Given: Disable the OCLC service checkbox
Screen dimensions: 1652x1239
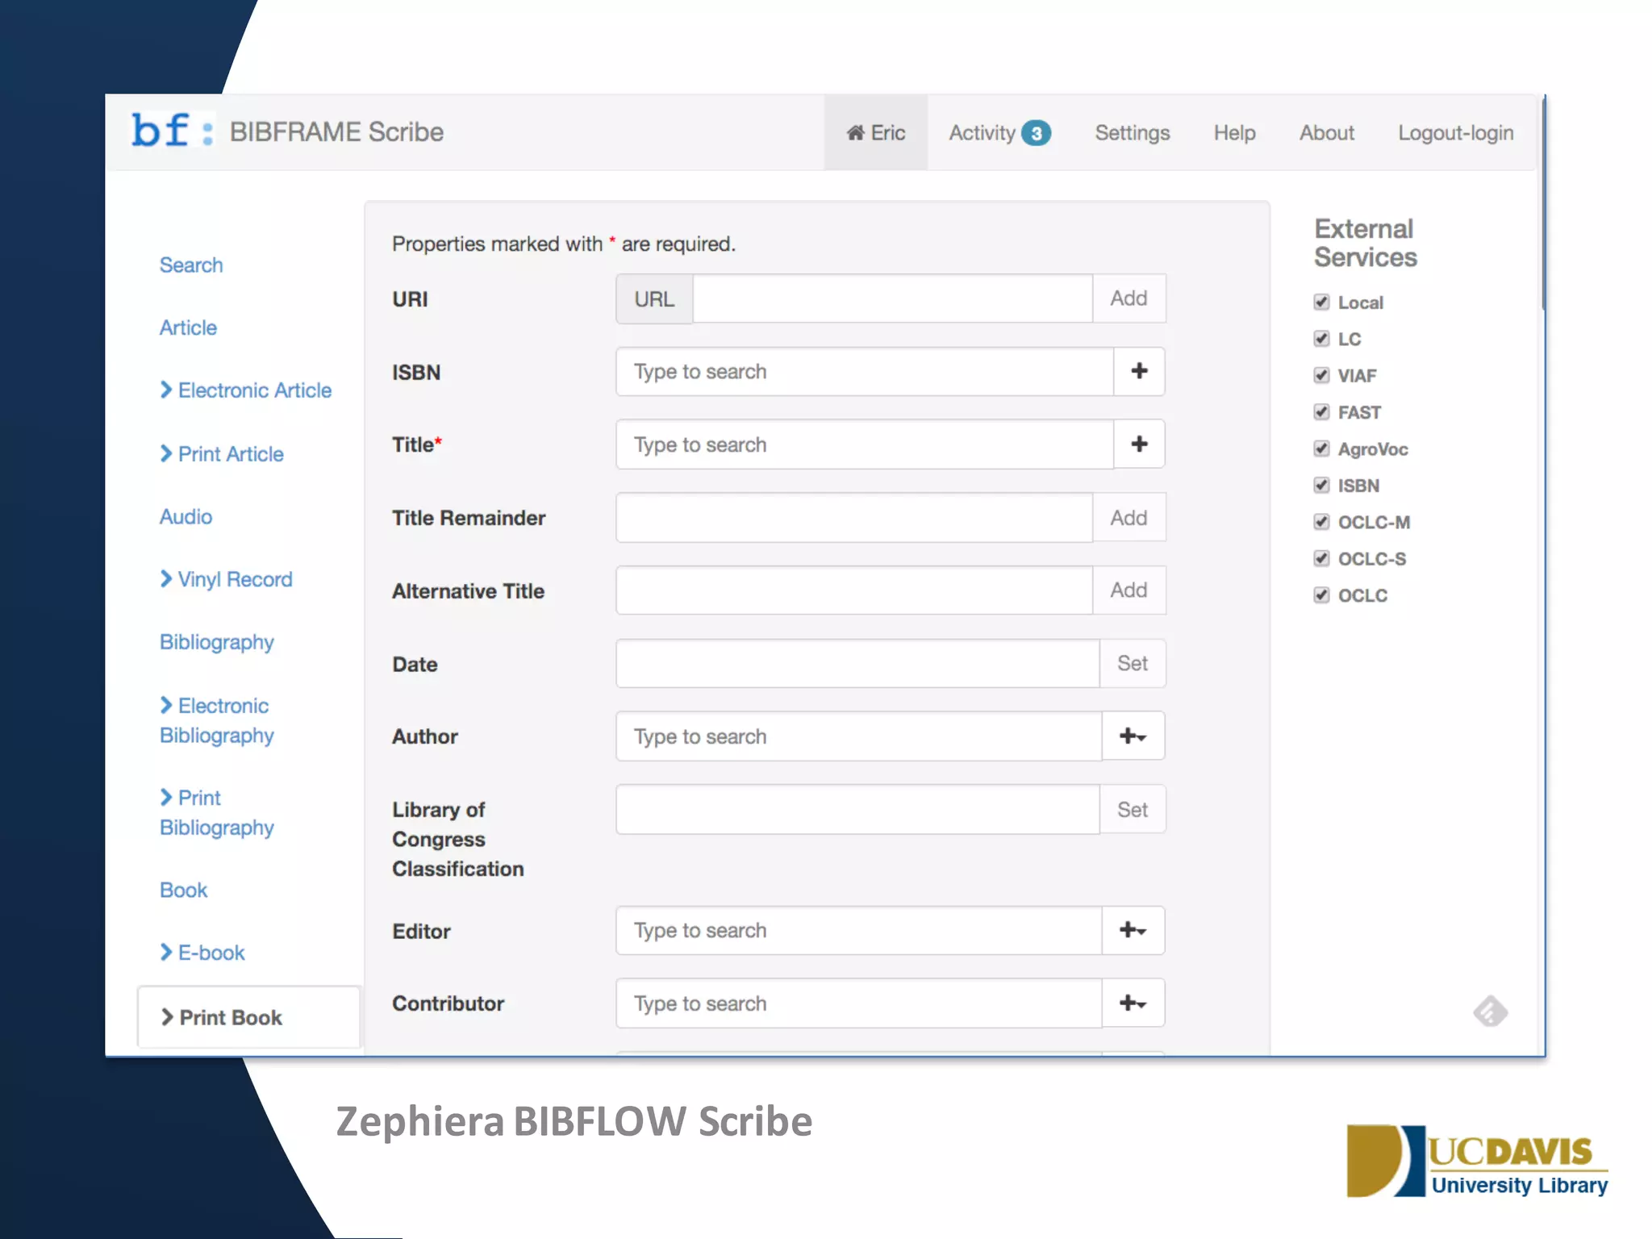Looking at the screenshot, I should pyautogui.click(x=1321, y=594).
